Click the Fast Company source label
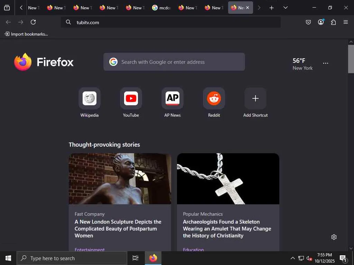Viewport: 354px width, 265px height. (x=90, y=214)
